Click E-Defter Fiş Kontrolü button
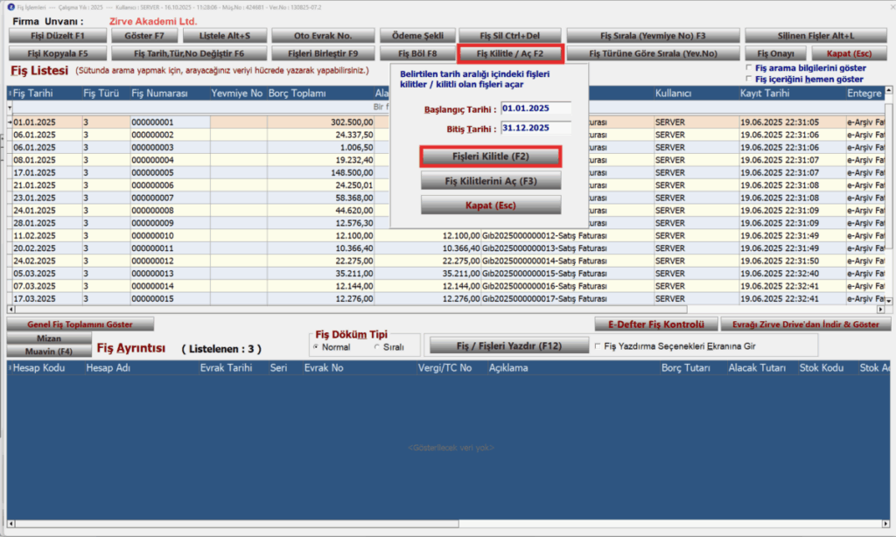The image size is (896, 537). click(656, 324)
